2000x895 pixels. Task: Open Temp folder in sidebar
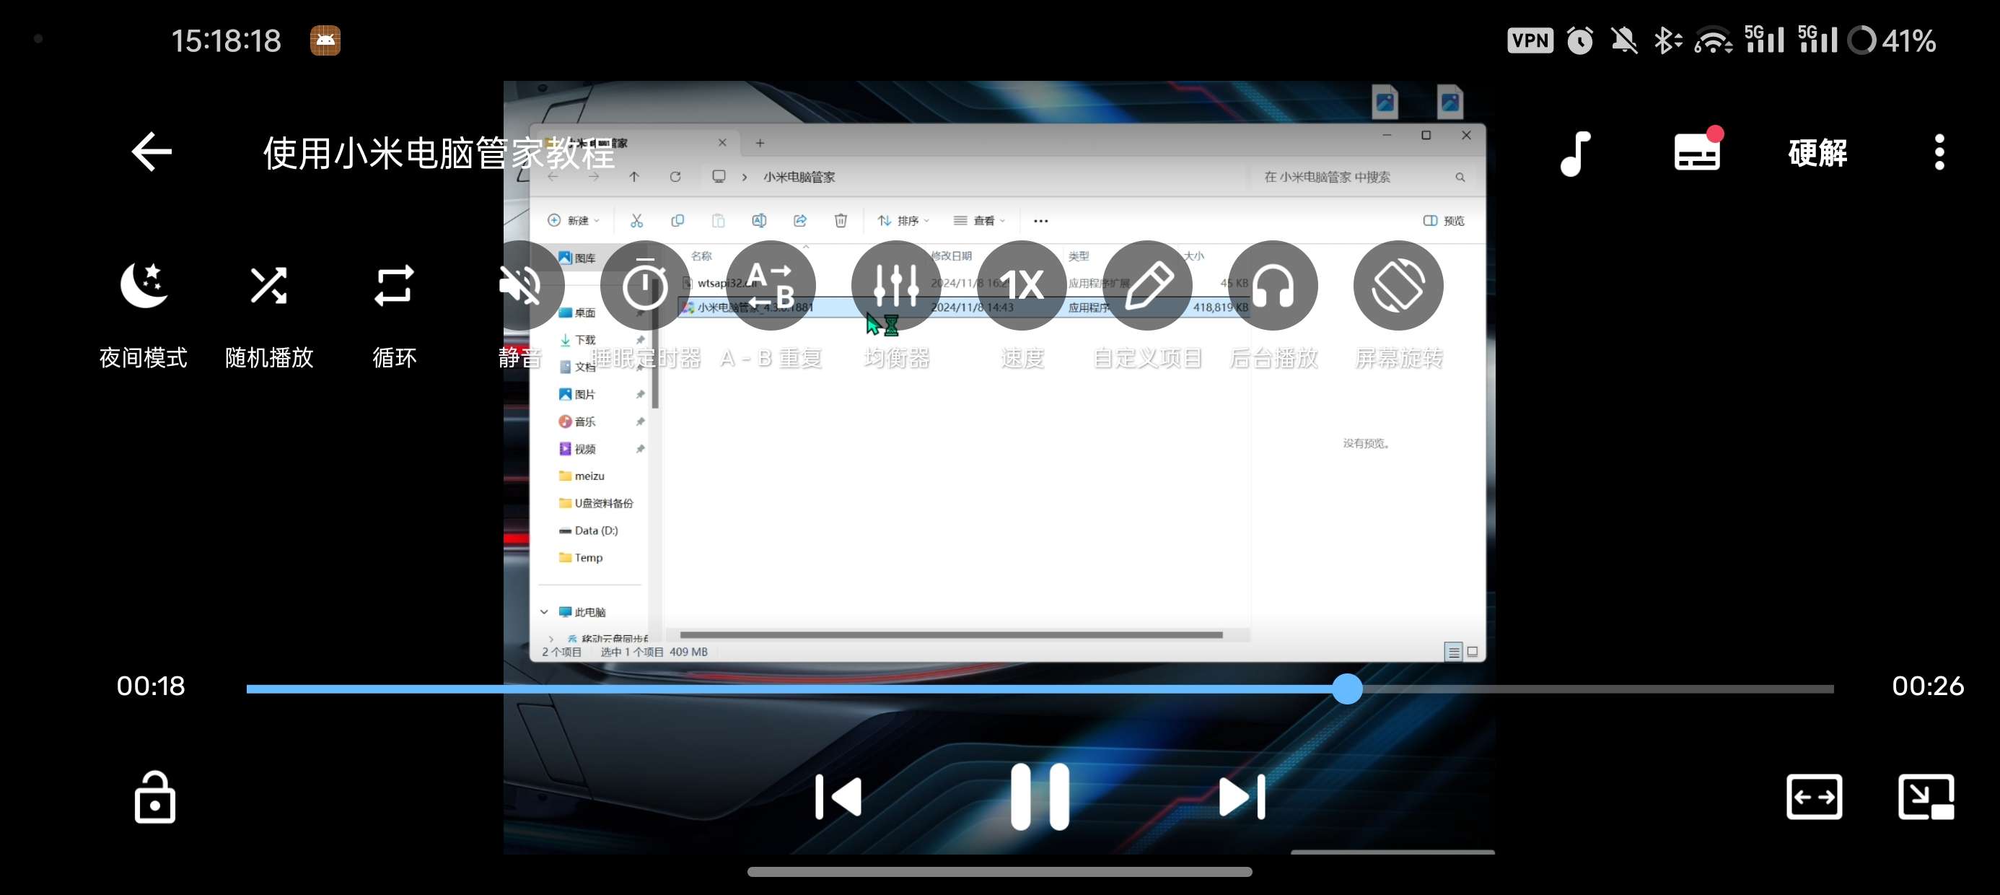click(x=582, y=558)
